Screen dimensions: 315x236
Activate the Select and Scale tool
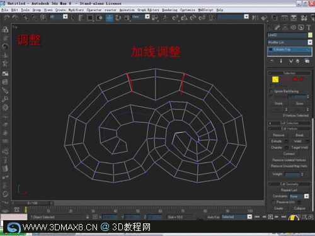pos(127,18)
